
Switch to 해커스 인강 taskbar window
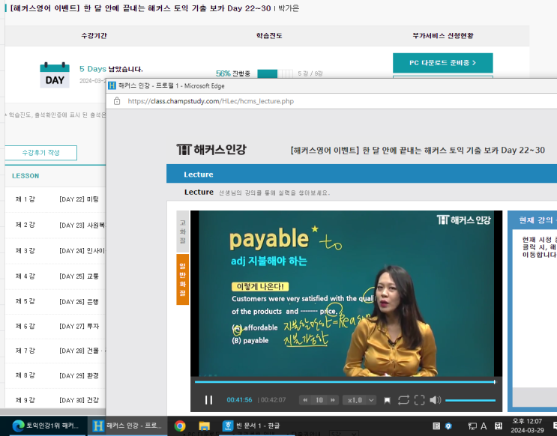coord(127,426)
